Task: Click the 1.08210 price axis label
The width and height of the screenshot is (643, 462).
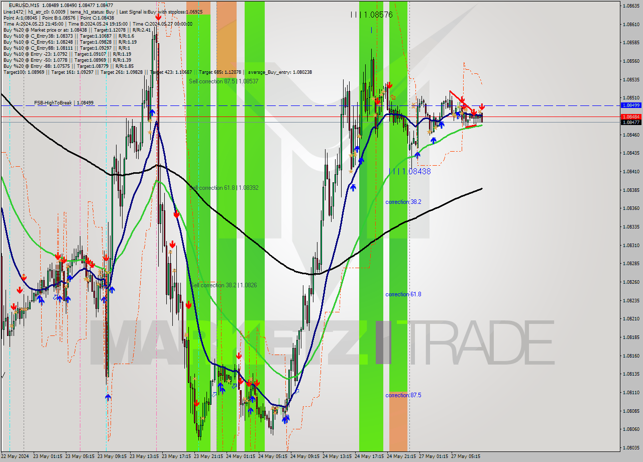Action: pyautogui.click(x=631, y=318)
